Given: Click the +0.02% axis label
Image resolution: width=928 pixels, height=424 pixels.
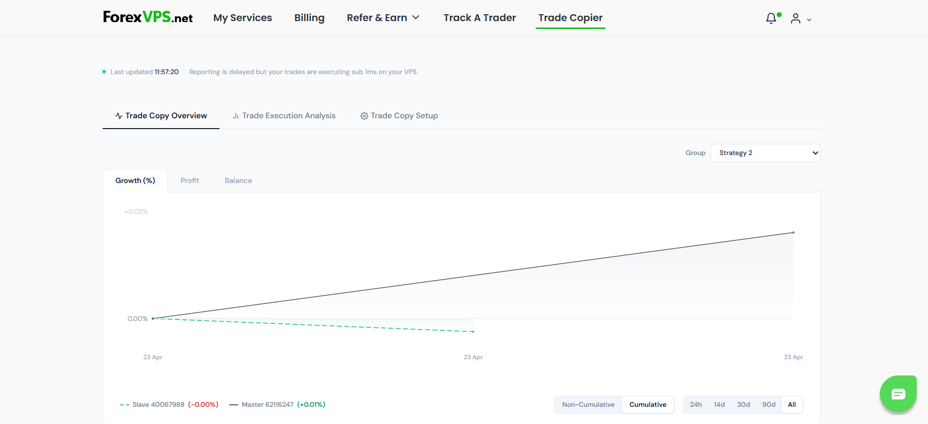Looking at the screenshot, I should point(136,212).
